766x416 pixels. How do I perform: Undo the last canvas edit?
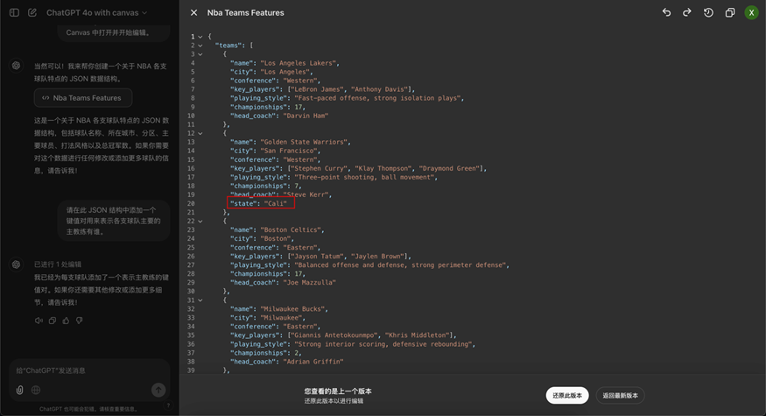[666, 13]
